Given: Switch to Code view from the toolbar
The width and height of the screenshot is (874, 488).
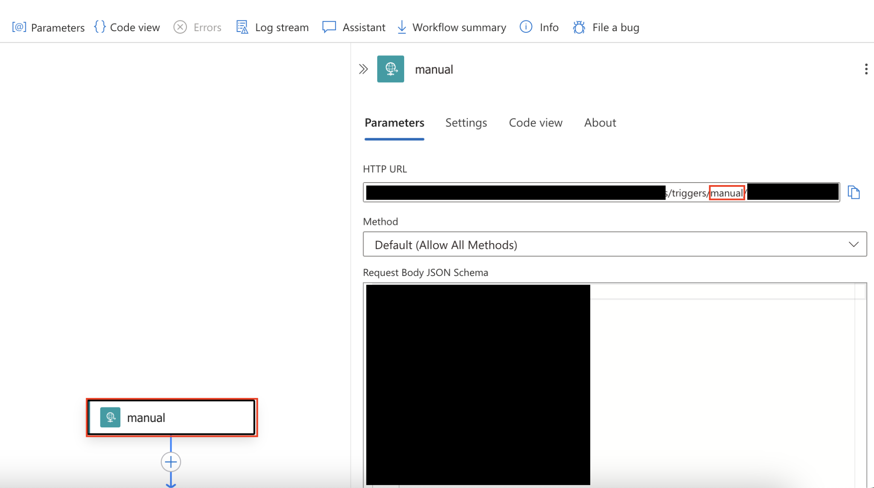Looking at the screenshot, I should coord(127,27).
